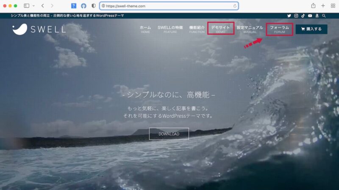The width and height of the screenshot is (339, 190).
Task: Click the 購入する purchase button
Action: coord(311,29)
